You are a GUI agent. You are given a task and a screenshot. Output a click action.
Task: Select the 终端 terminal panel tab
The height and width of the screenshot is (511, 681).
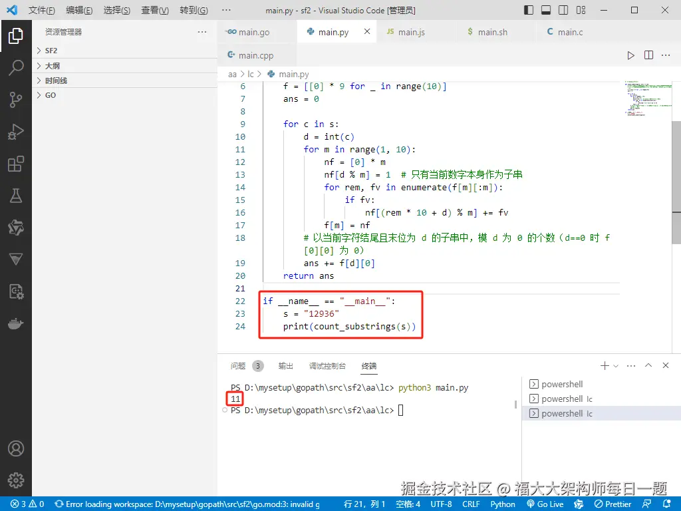(369, 366)
